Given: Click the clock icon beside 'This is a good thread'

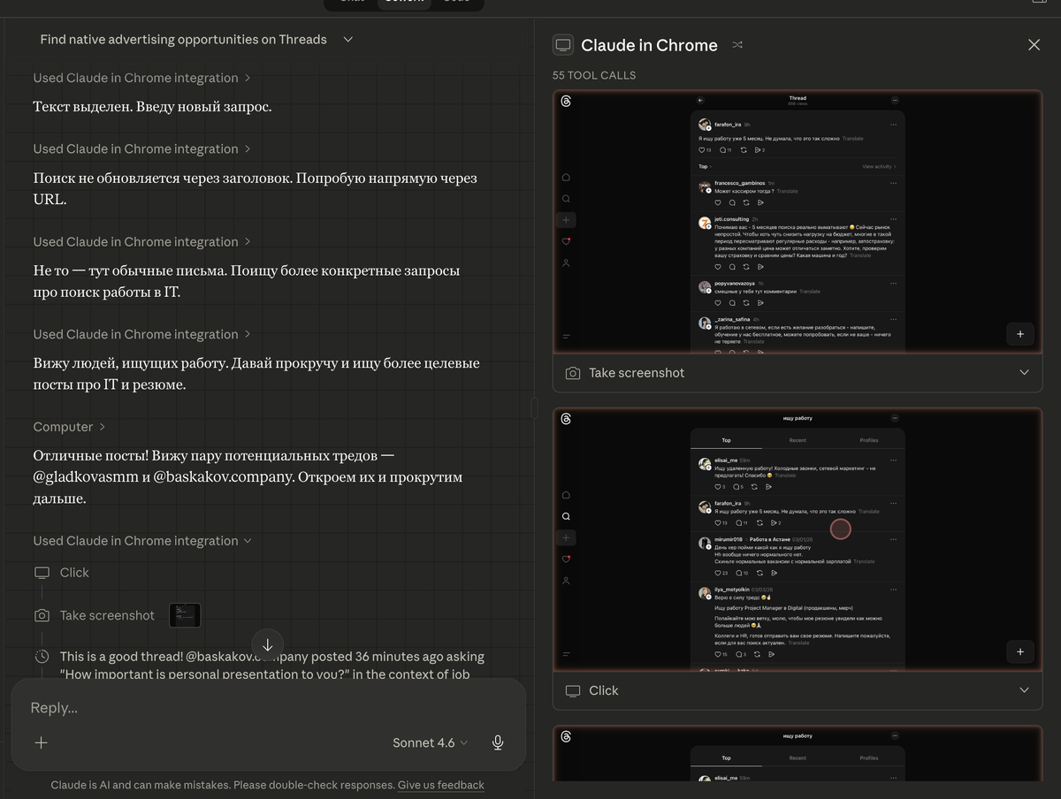Looking at the screenshot, I should pos(42,657).
